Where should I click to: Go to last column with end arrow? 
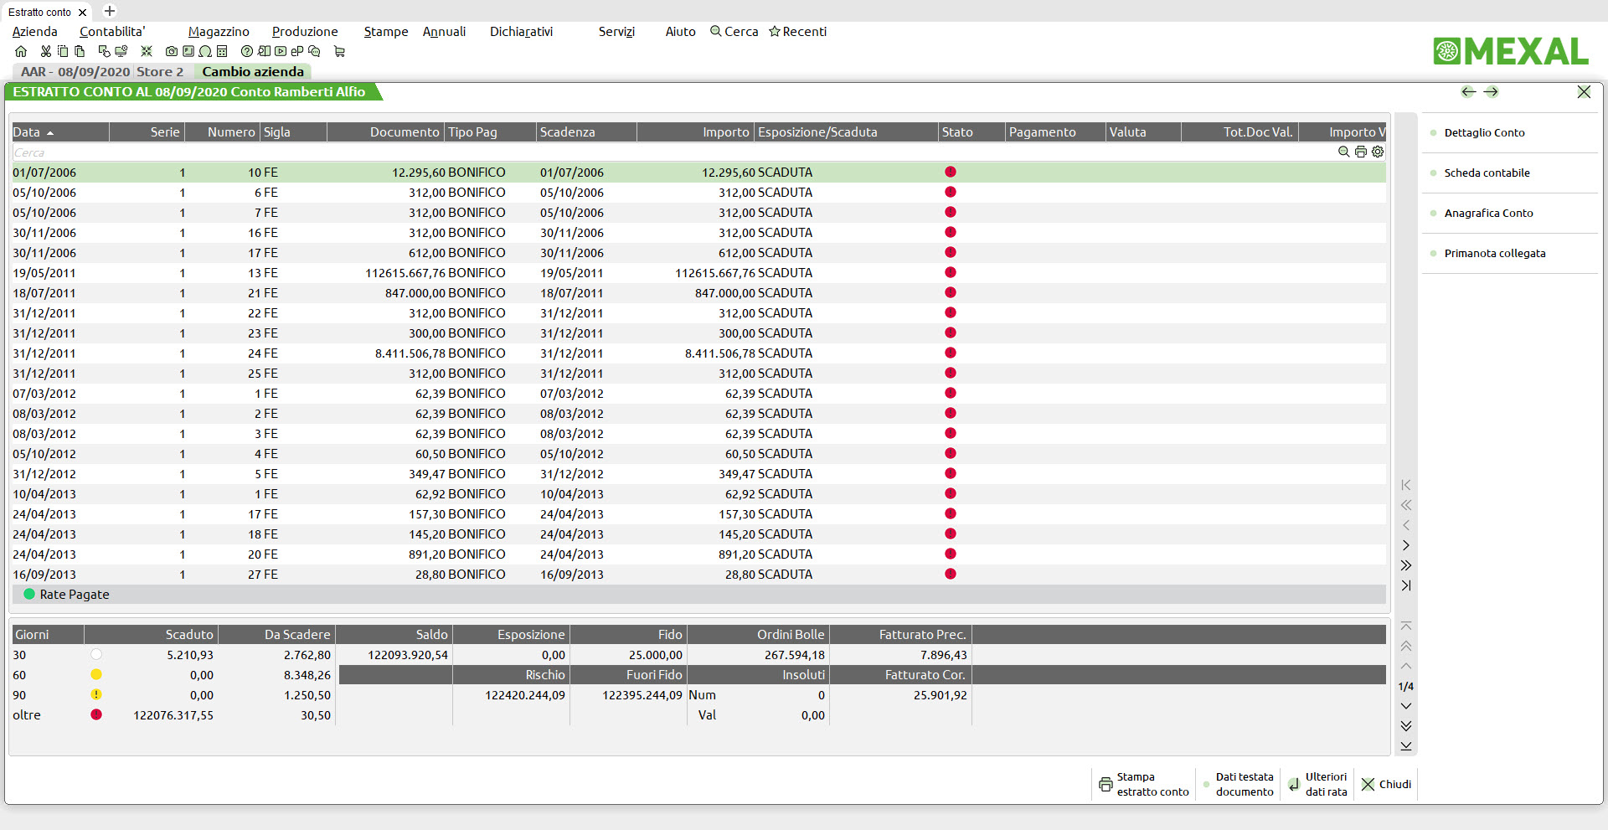click(1406, 585)
